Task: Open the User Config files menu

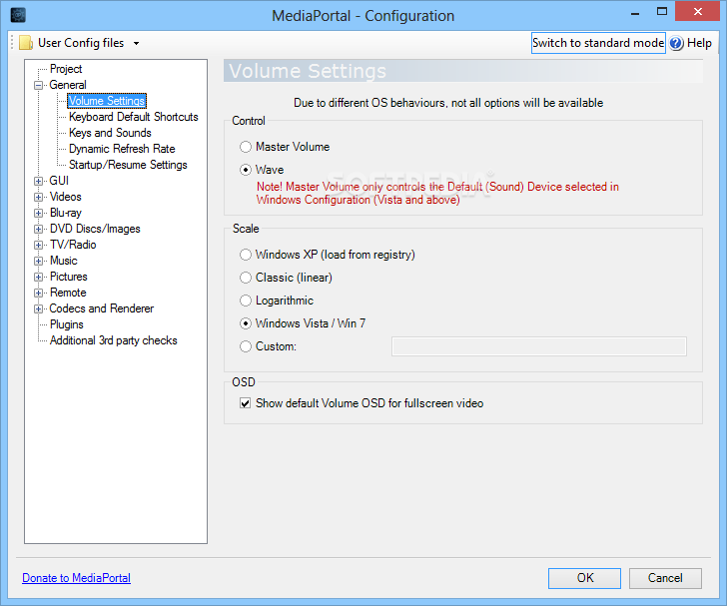Action: tap(81, 43)
